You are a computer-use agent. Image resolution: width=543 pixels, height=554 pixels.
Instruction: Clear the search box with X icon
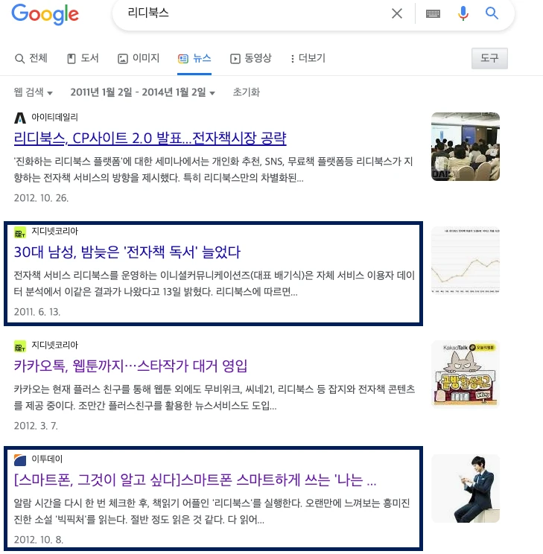(397, 13)
